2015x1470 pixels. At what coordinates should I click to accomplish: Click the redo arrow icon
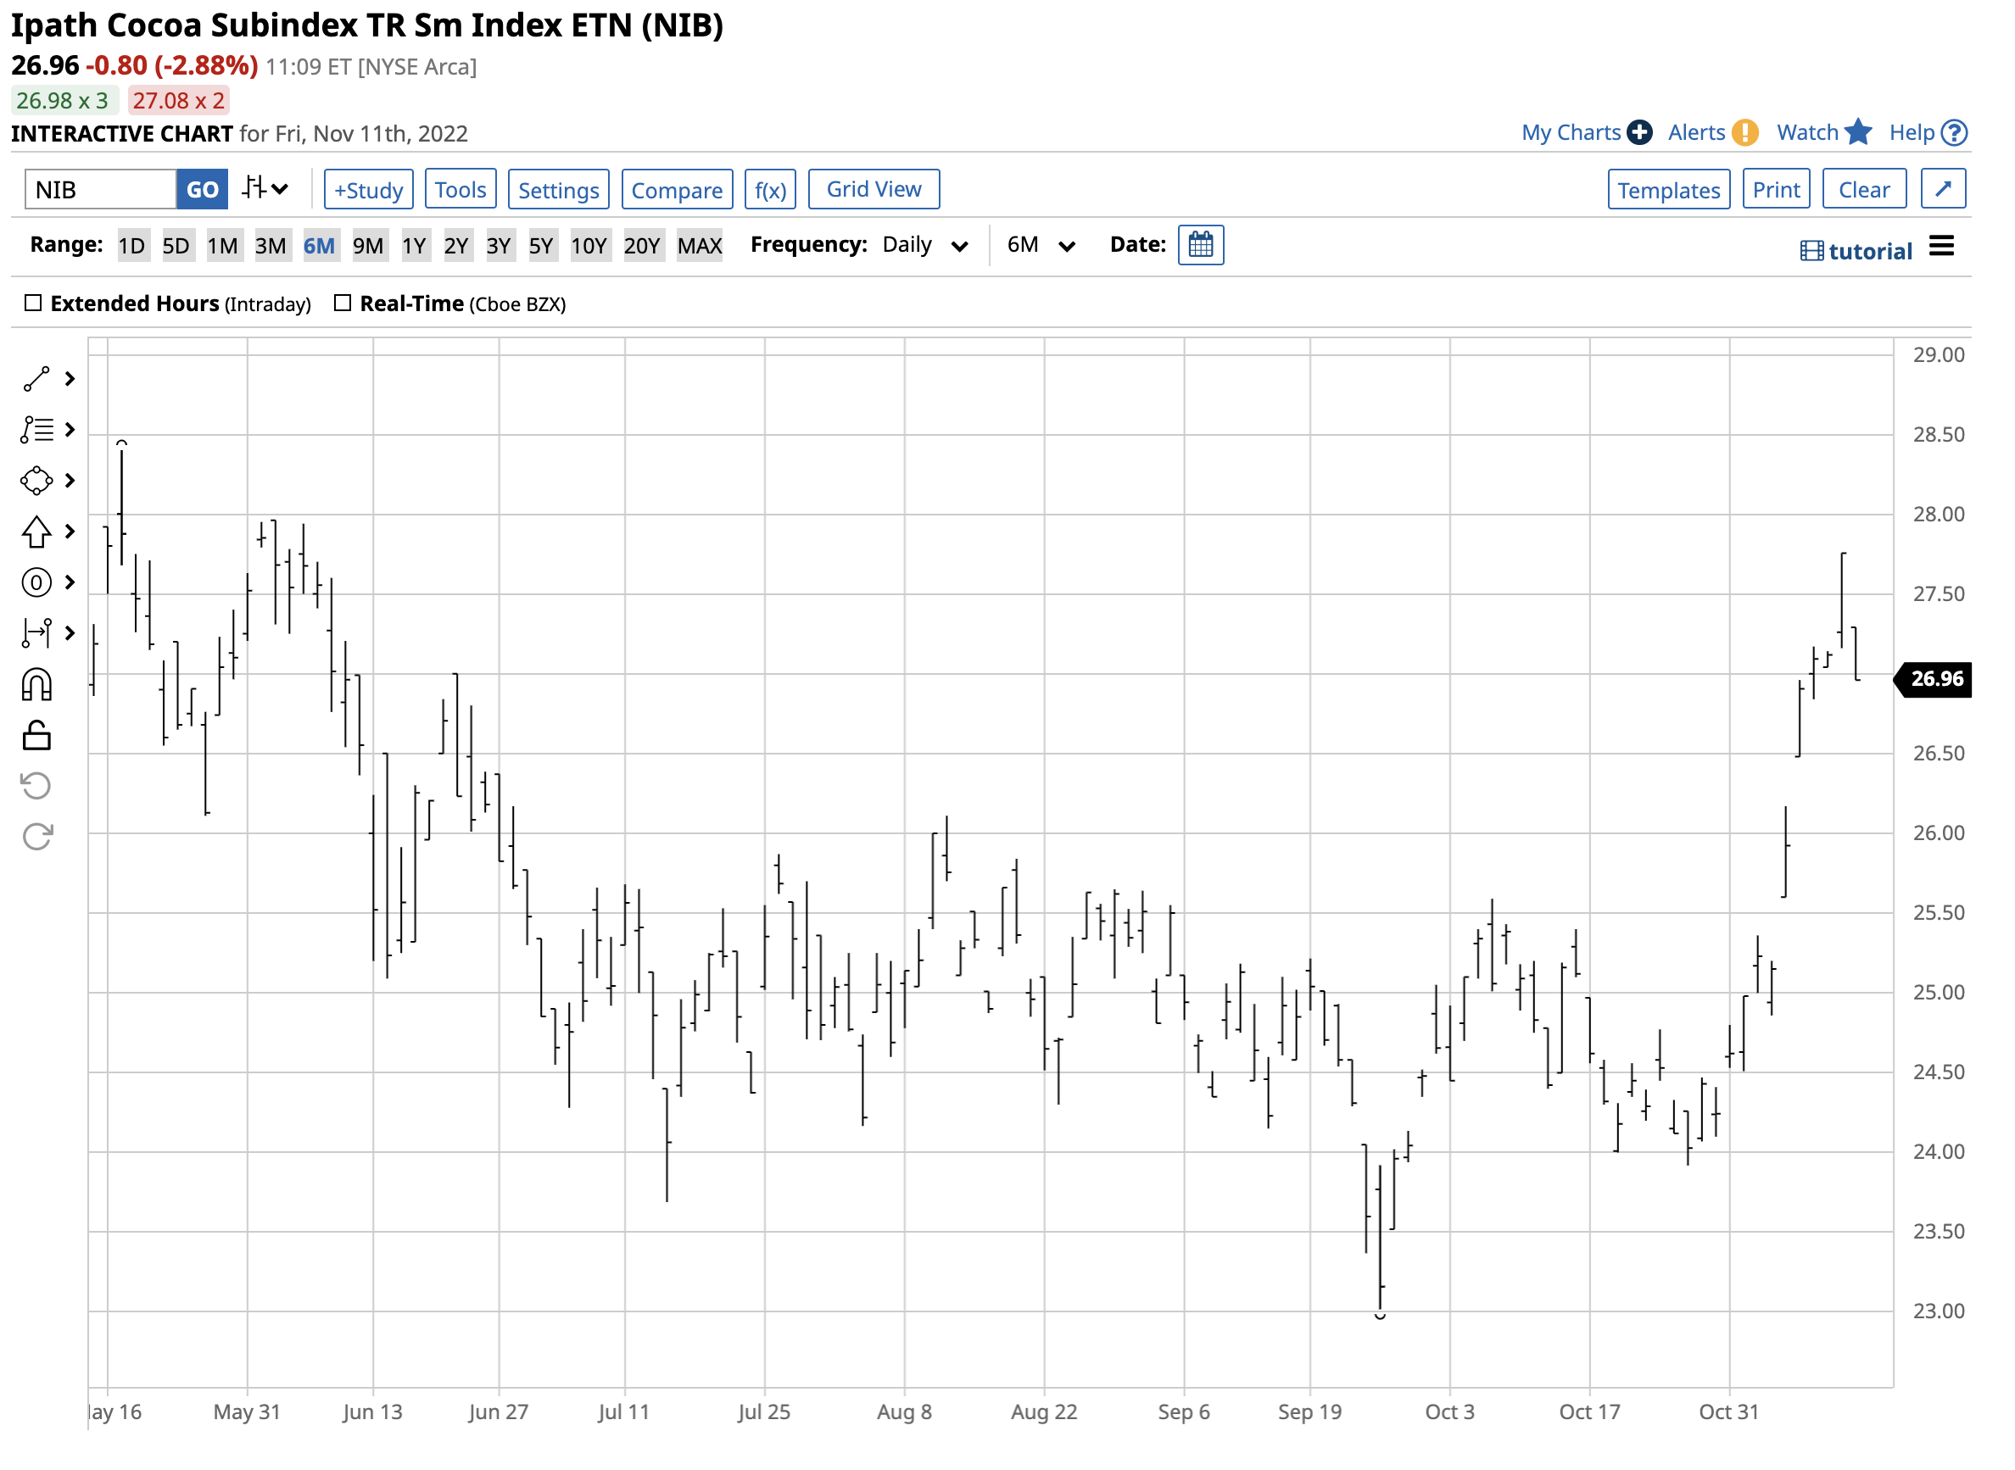[x=36, y=837]
